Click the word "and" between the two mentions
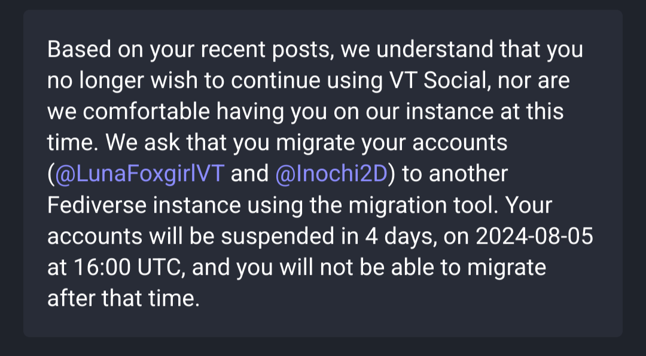Viewport: 646px width, 356px height. [249, 174]
